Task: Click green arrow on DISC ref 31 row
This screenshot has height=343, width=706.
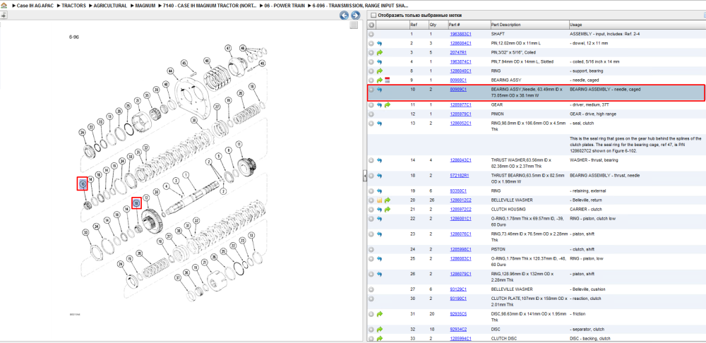Action: (x=380, y=314)
